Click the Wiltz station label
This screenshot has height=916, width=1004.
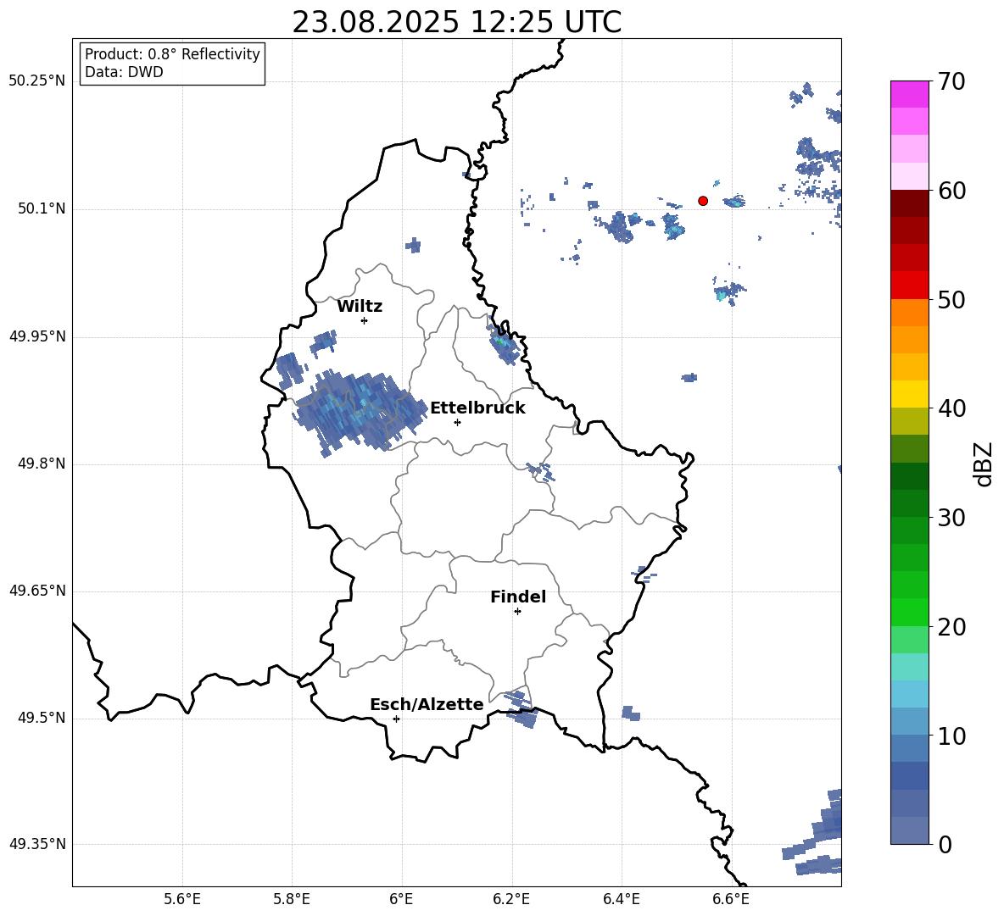tap(360, 307)
